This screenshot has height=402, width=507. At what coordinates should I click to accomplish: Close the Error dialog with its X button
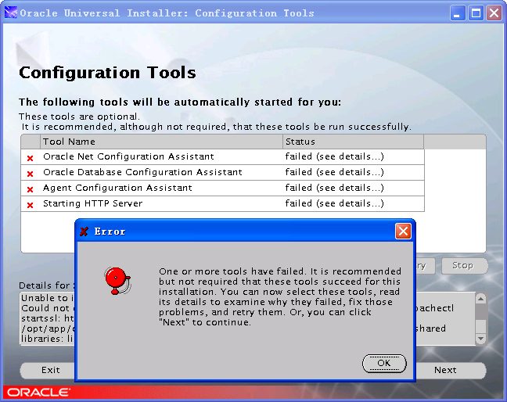403,231
